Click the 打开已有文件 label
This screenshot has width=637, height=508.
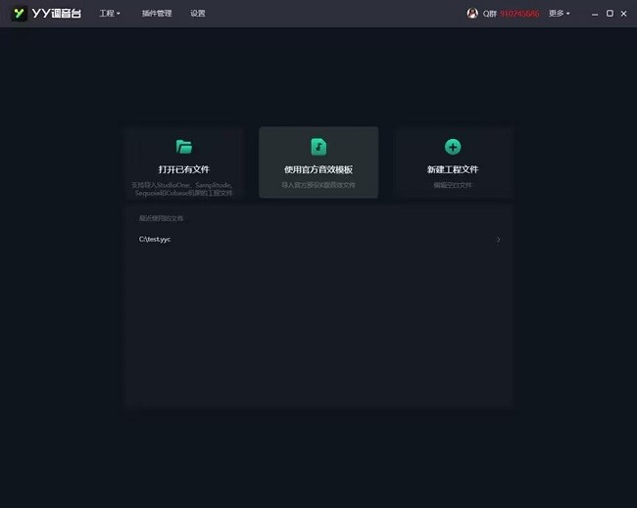coord(184,169)
